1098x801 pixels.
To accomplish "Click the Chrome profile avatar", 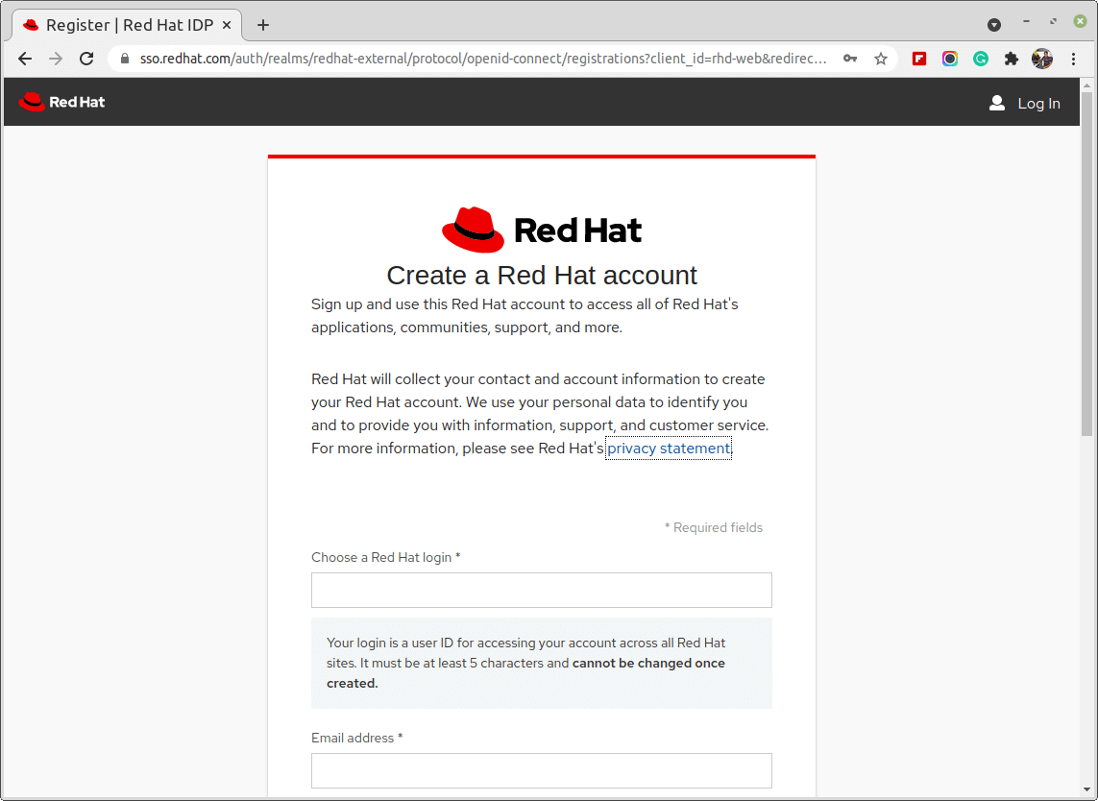I will click(1042, 59).
